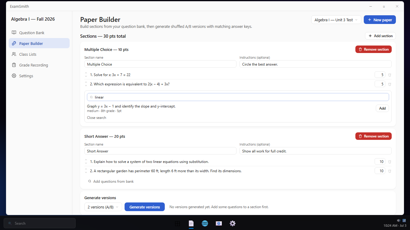410x230 pixels.
Task: Move the substitution question down one position
Action: 86,163
